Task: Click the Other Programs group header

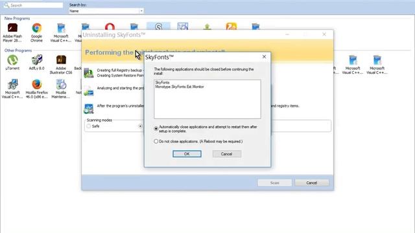Action: coord(18,50)
